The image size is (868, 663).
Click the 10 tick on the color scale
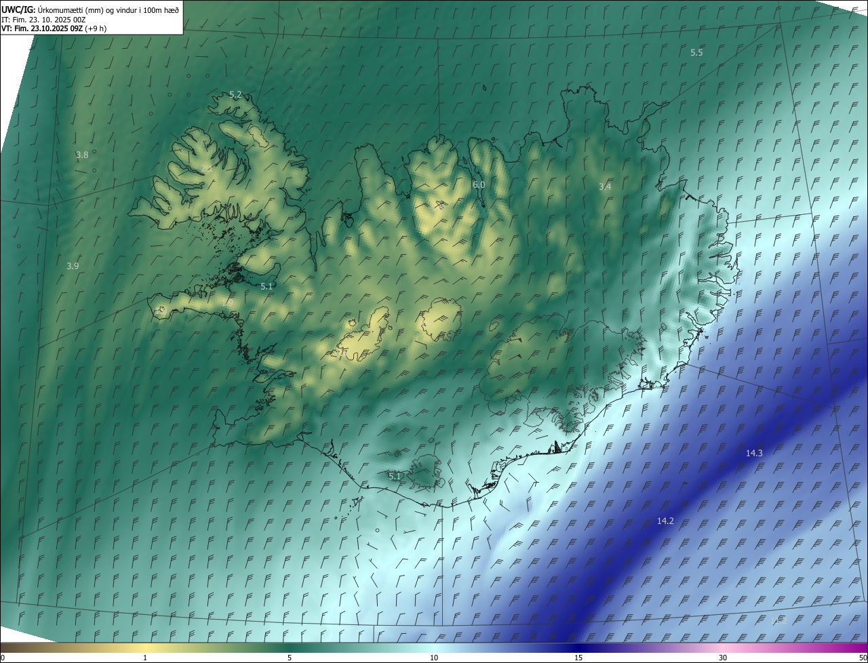(x=434, y=658)
